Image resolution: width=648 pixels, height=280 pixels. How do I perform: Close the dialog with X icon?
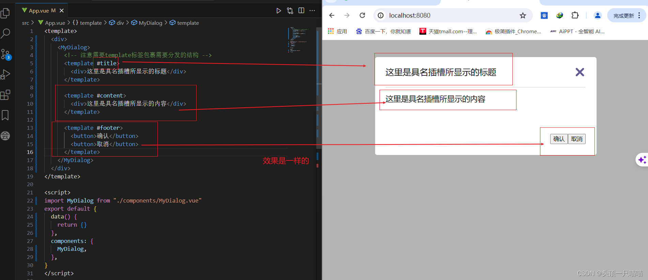tap(580, 72)
